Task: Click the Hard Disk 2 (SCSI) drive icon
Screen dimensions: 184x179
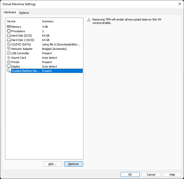Action: coord(9,40)
